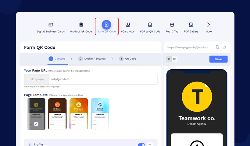This screenshot has height=146, width=250.
Task: Choose the vCard Plus icon
Action: (x=128, y=25)
